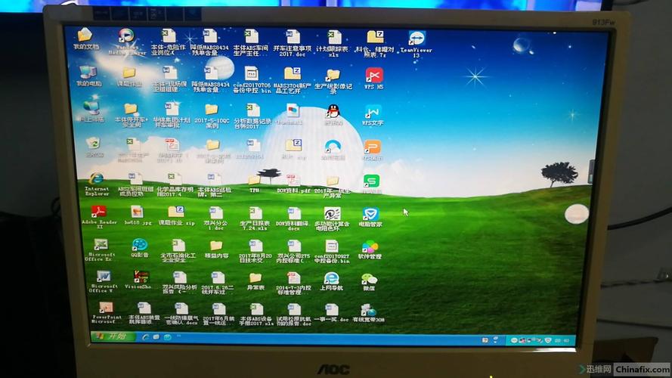Open the 回收站 recycle bin icon

93,144
